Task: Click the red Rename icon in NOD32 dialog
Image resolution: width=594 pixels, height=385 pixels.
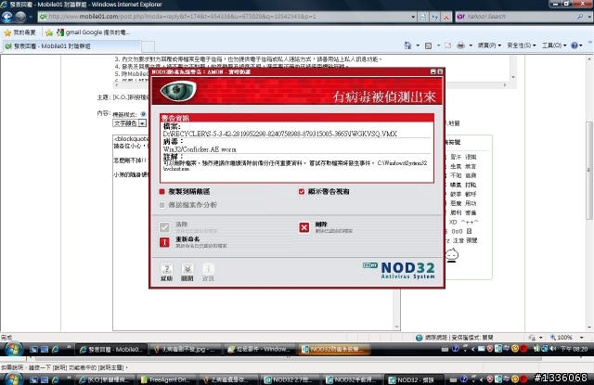Action: 164,242
